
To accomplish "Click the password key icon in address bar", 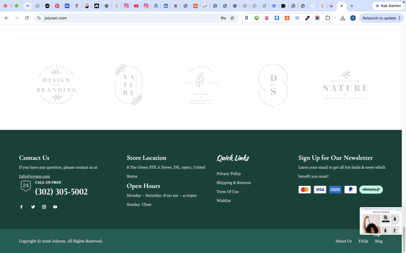I will coord(223,18).
